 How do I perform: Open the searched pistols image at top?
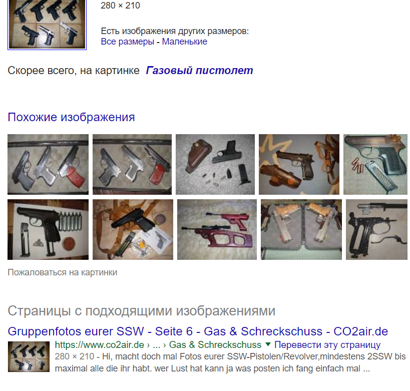point(47,24)
